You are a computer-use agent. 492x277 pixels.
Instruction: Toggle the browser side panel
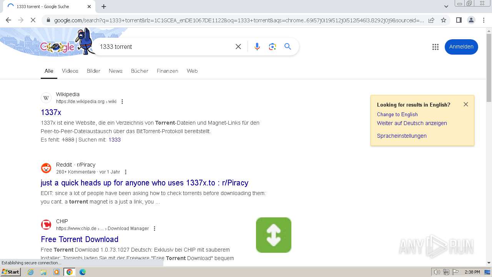[x=459, y=20]
